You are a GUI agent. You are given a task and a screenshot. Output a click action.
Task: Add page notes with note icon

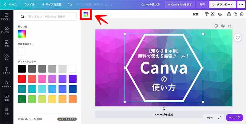[216, 26]
